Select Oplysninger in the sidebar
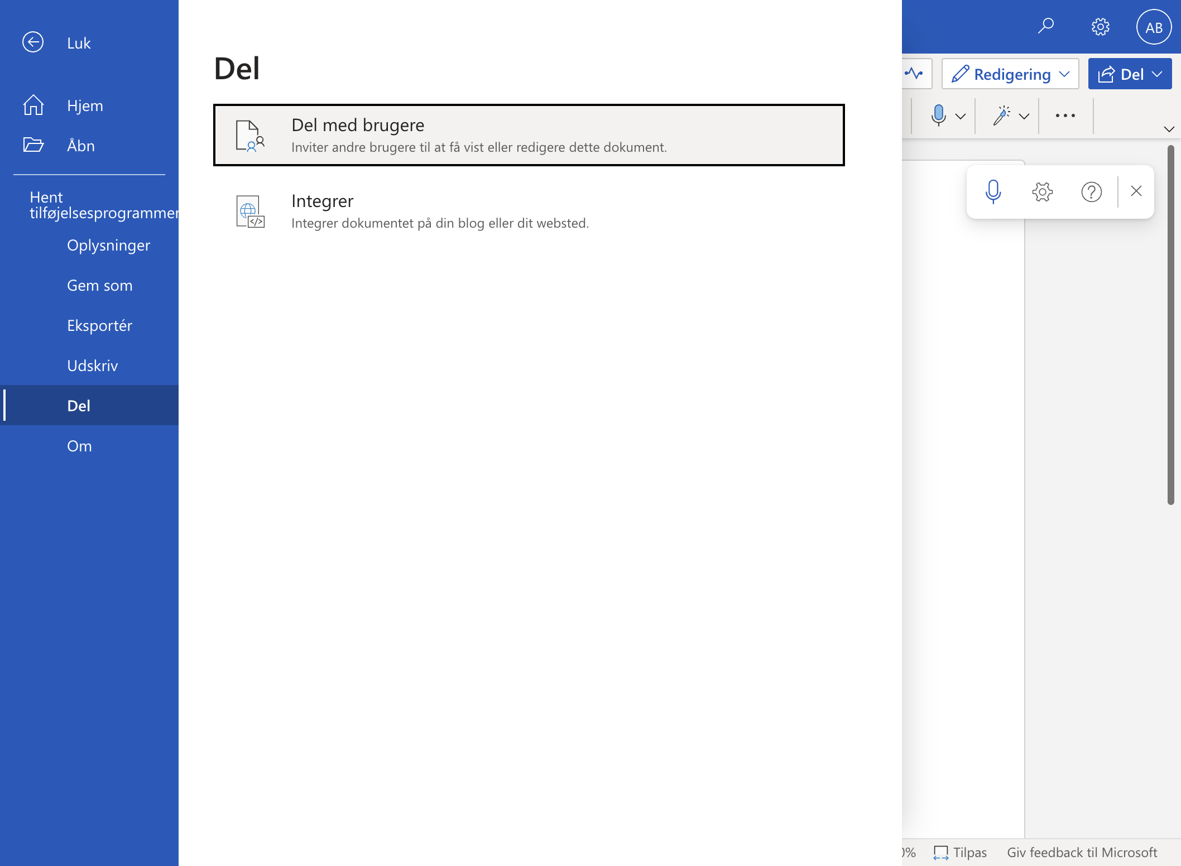This screenshot has width=1181, height=866. point(89,245)
